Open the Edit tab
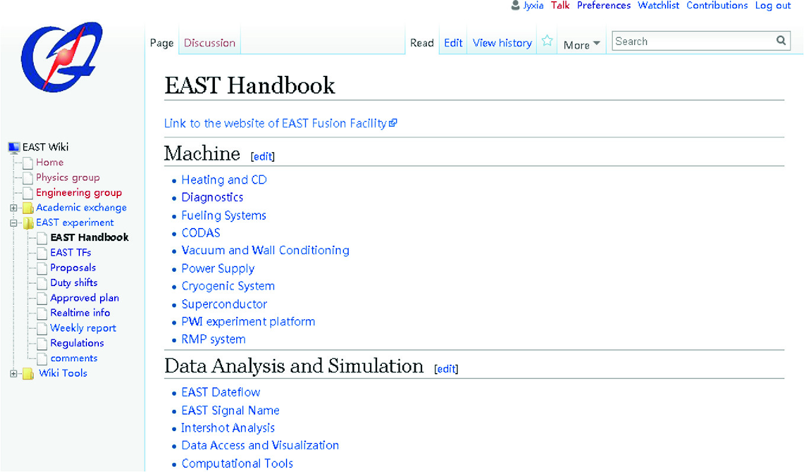This screenshot has width=804, height=472. click(454, 43)
